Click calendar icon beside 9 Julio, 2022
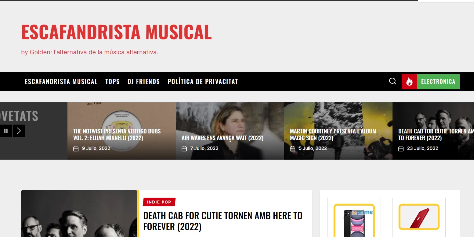The width and height of the screenshot is (474, 237). pos(76,149)
